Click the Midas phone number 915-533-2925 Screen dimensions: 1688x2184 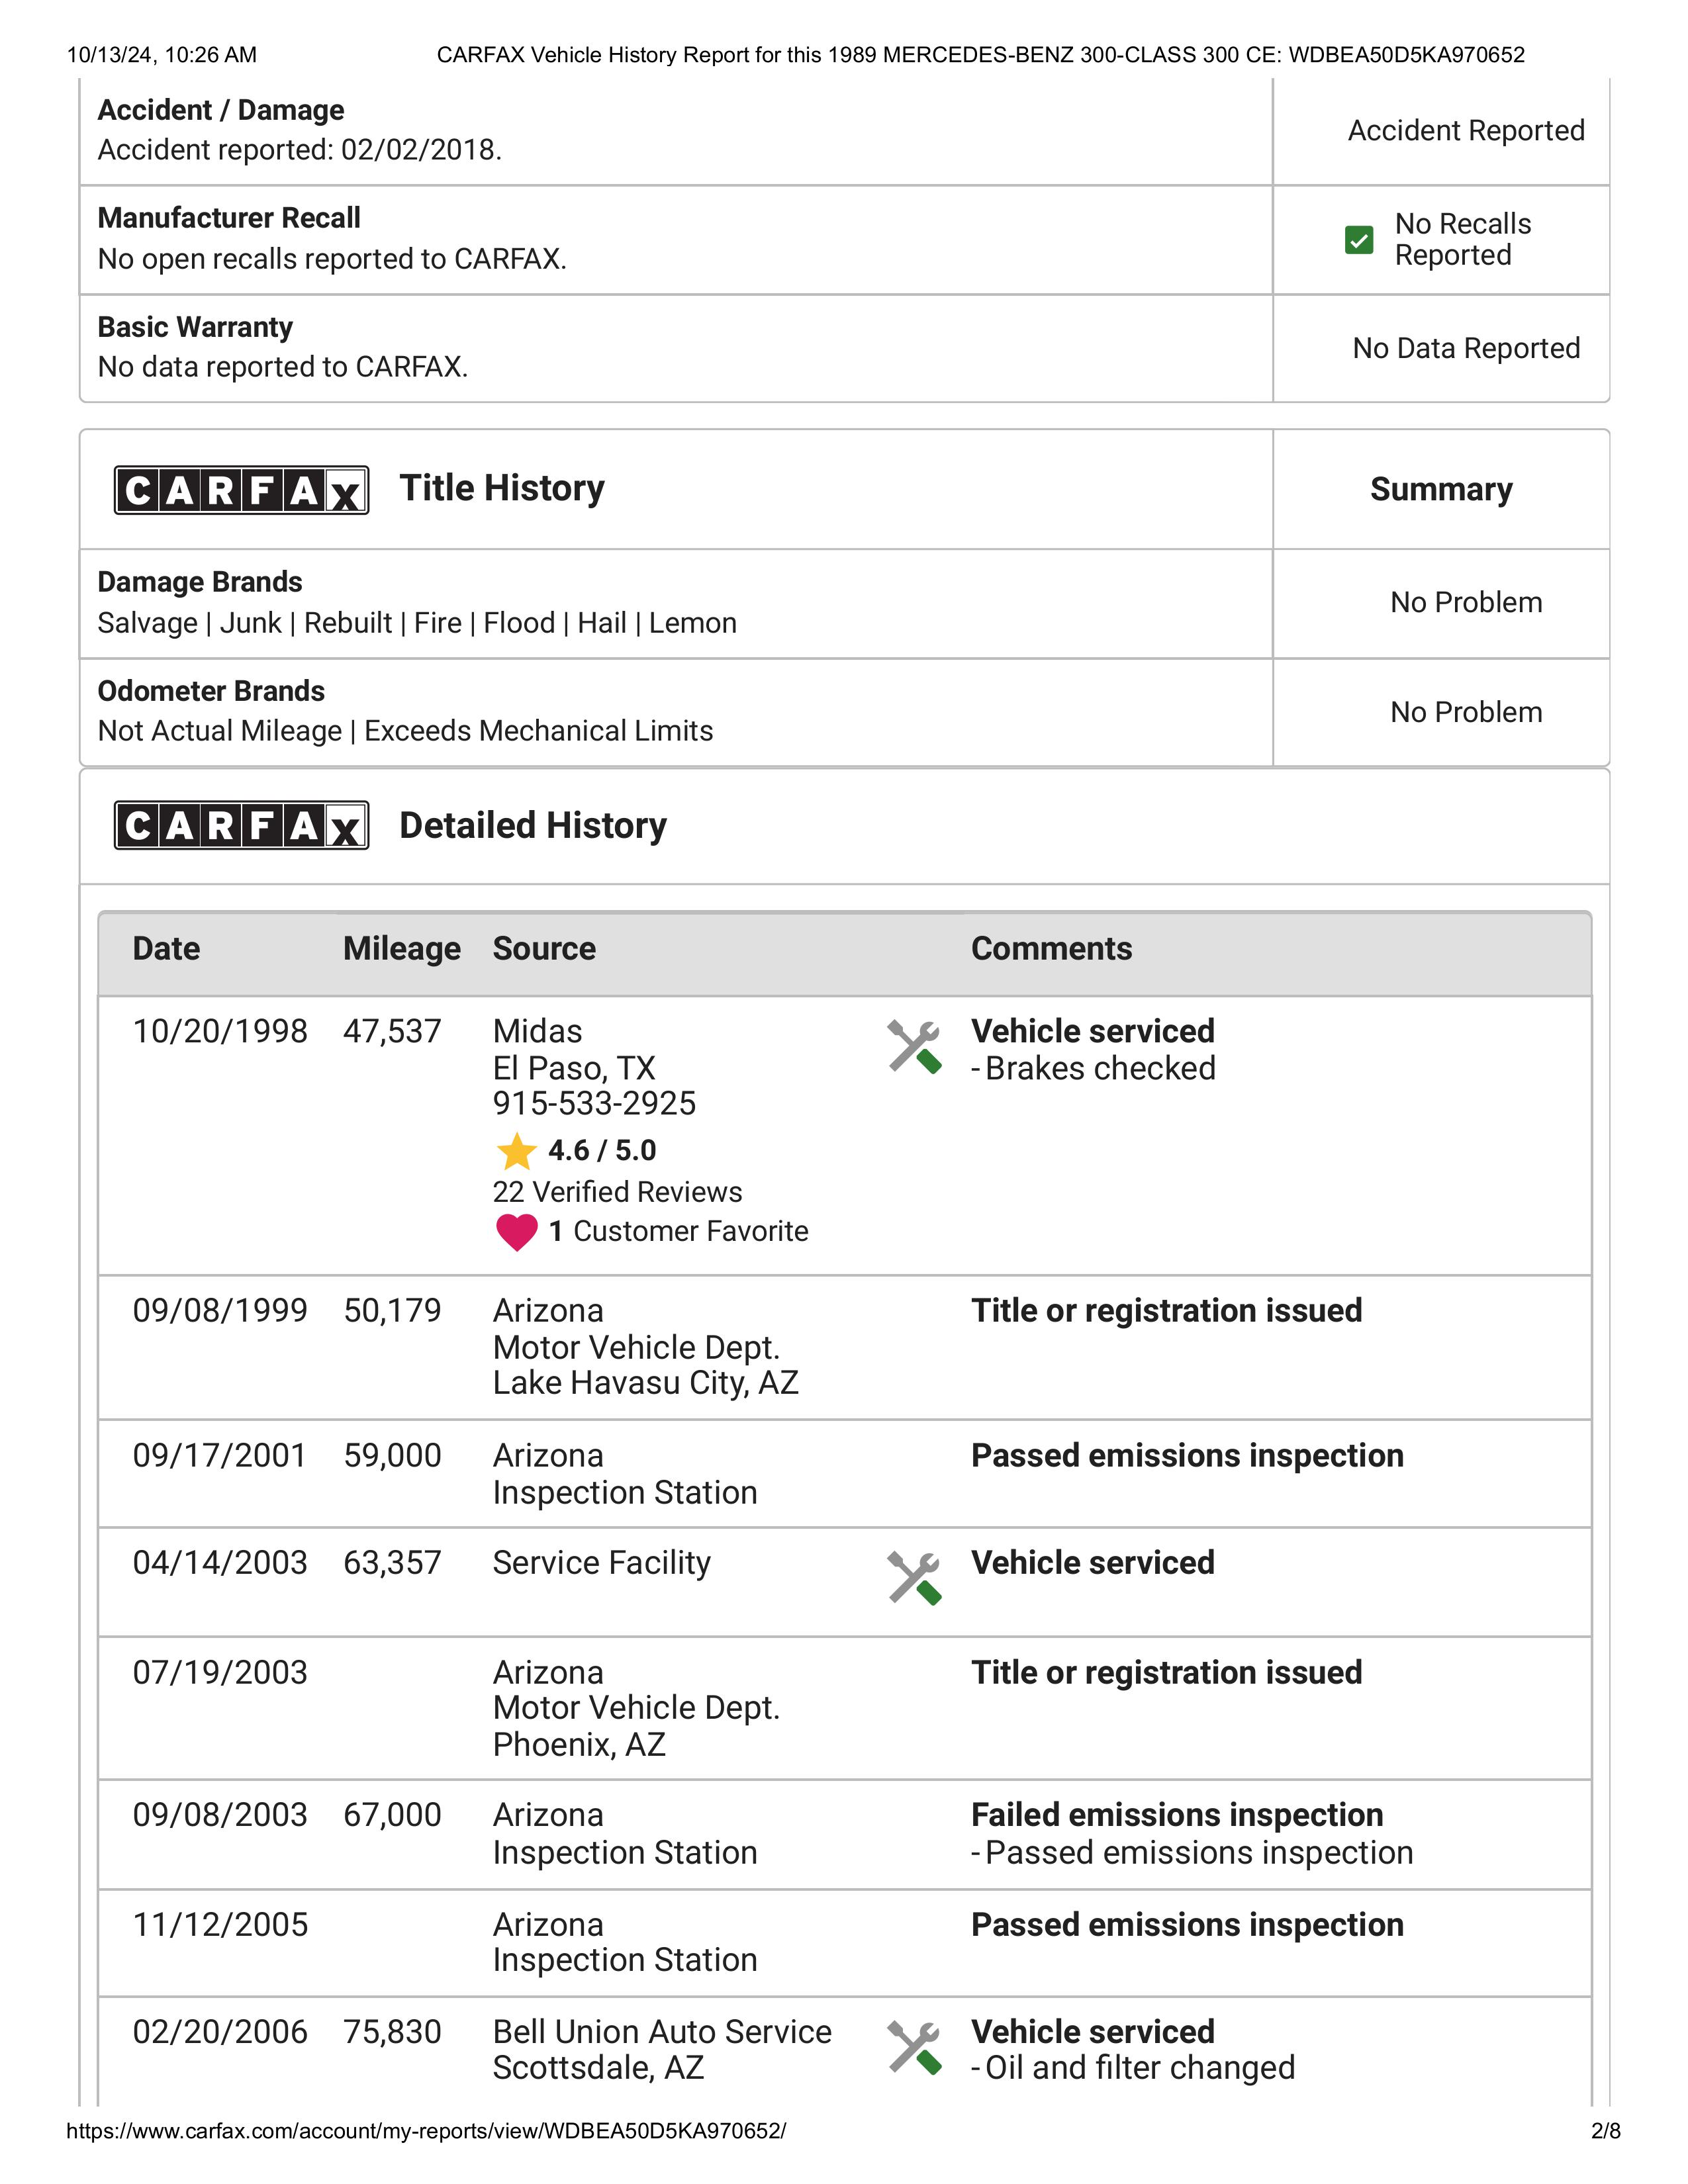[594, 1103]
